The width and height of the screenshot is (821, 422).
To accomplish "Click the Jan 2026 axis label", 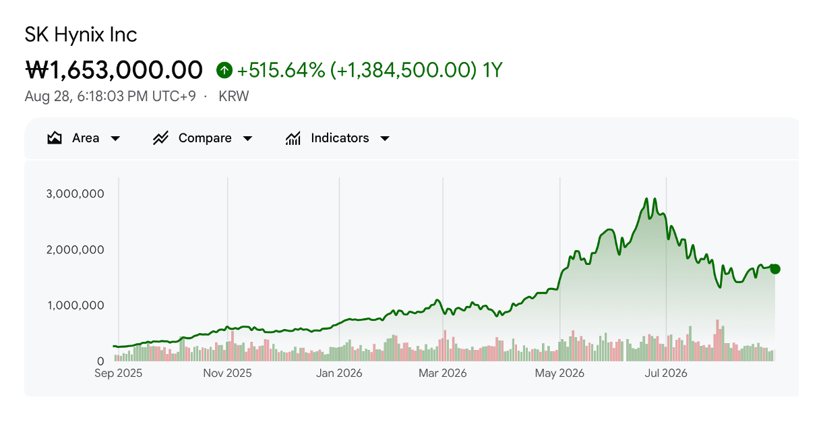I will tap(339, 373).
